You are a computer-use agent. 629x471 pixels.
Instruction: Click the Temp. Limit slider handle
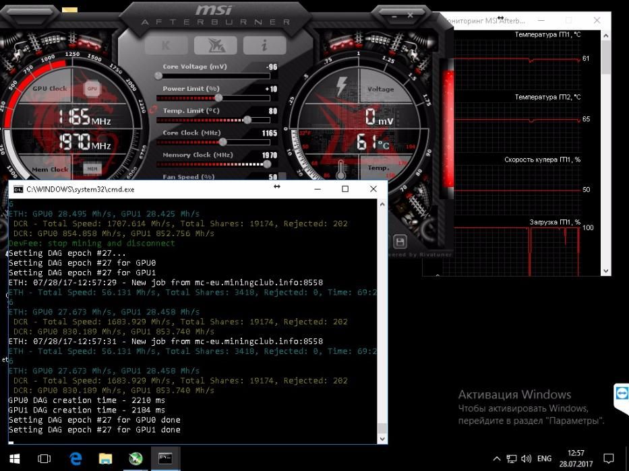click(x=247, y=120)
